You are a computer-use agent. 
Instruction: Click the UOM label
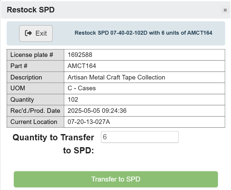pyautogui.click(x=18, y=88)
